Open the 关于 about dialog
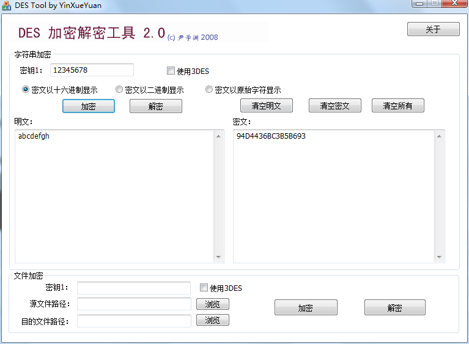The height and width of the screenshot is (344, 469). coord(433,29)
